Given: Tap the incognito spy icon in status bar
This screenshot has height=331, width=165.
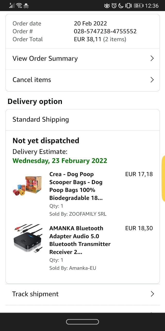Looking at the screenshot, I should pyautogui.click(x=26, y=6).
